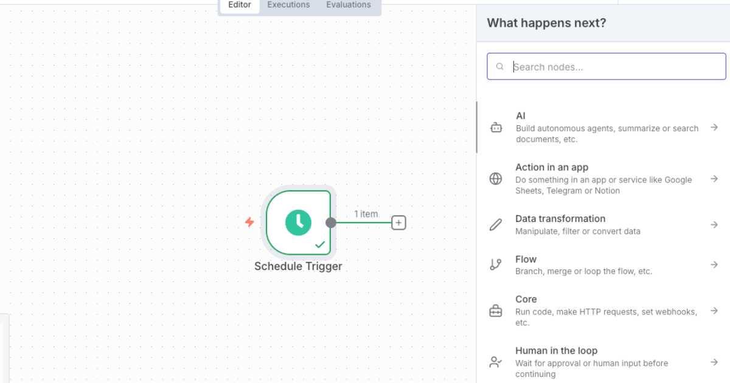
Task: Expand the AI category arrow
Action: (x=714, y=128)
